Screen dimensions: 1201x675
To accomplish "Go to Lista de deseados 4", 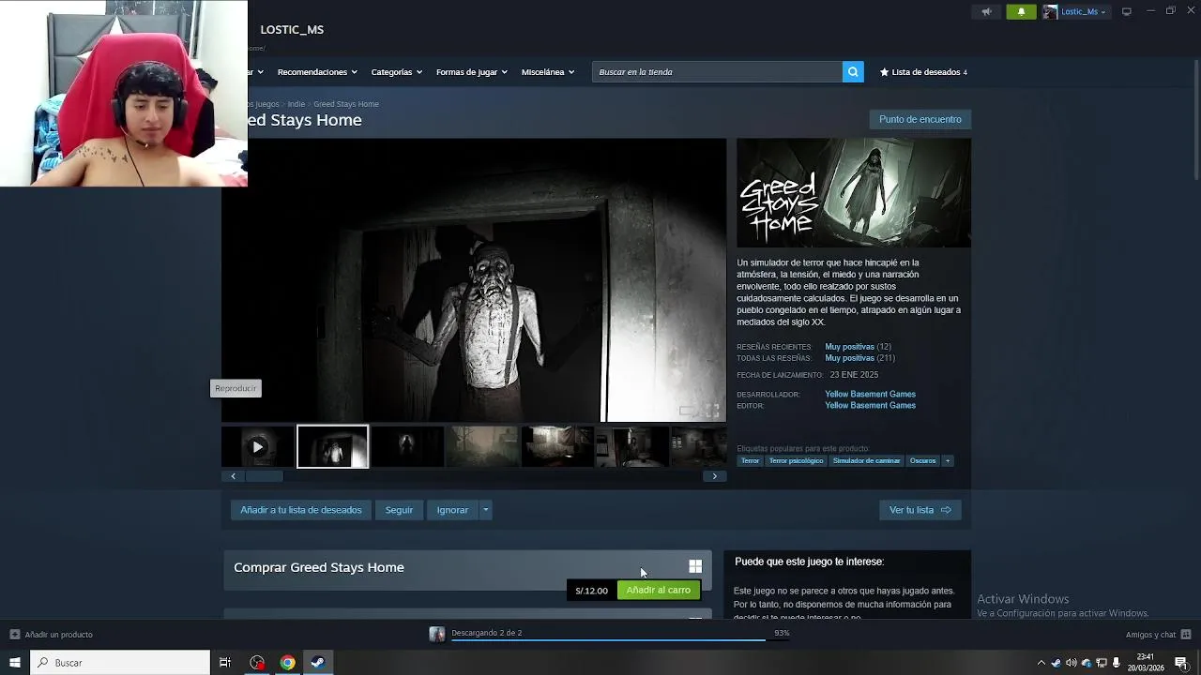I will [x=924, y=72].
